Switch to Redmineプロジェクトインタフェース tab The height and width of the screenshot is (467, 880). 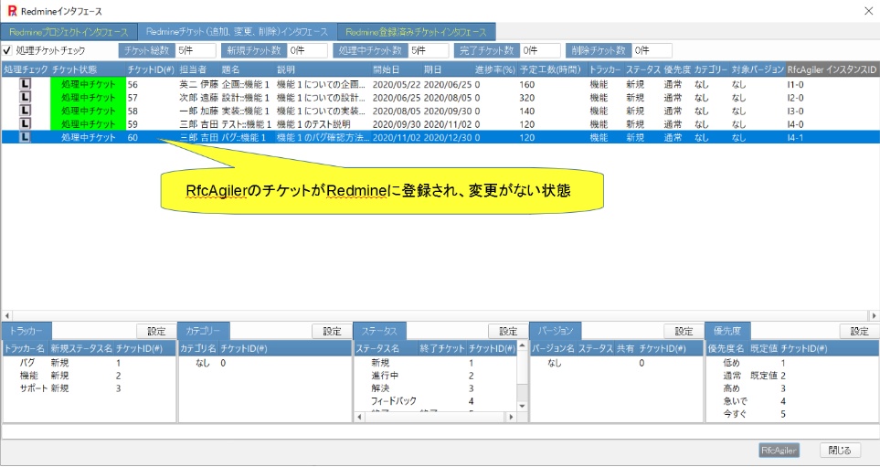(x=69, y=32)
